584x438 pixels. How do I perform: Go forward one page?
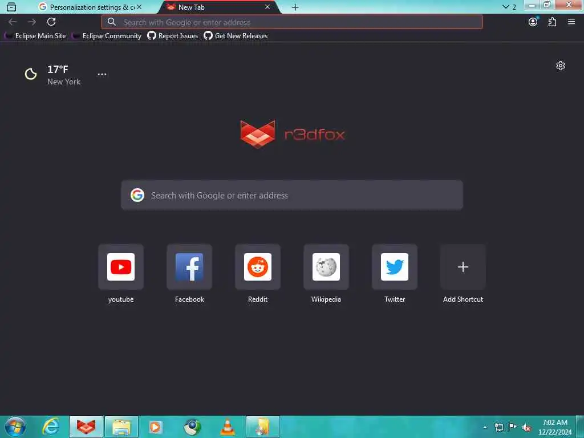click(x=32, y=22)
